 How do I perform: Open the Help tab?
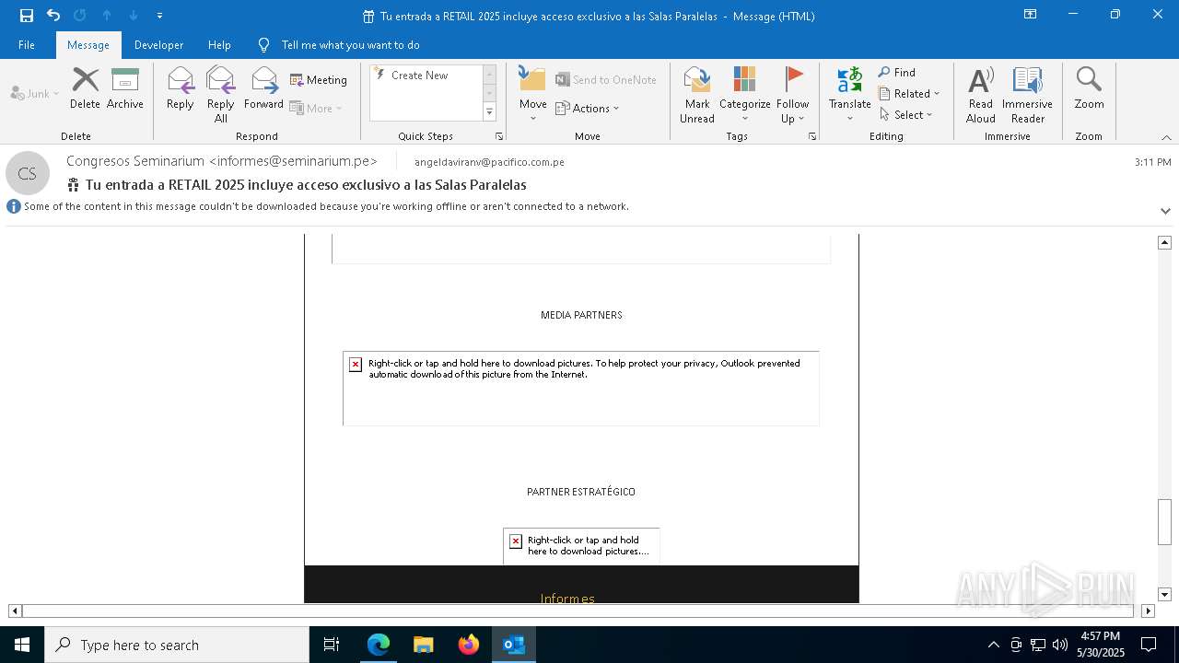coord(219,45)
